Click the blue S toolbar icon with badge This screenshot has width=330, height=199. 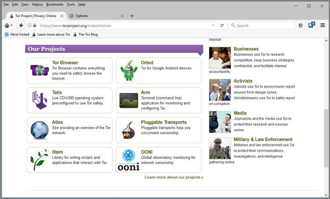coord(311,25)
